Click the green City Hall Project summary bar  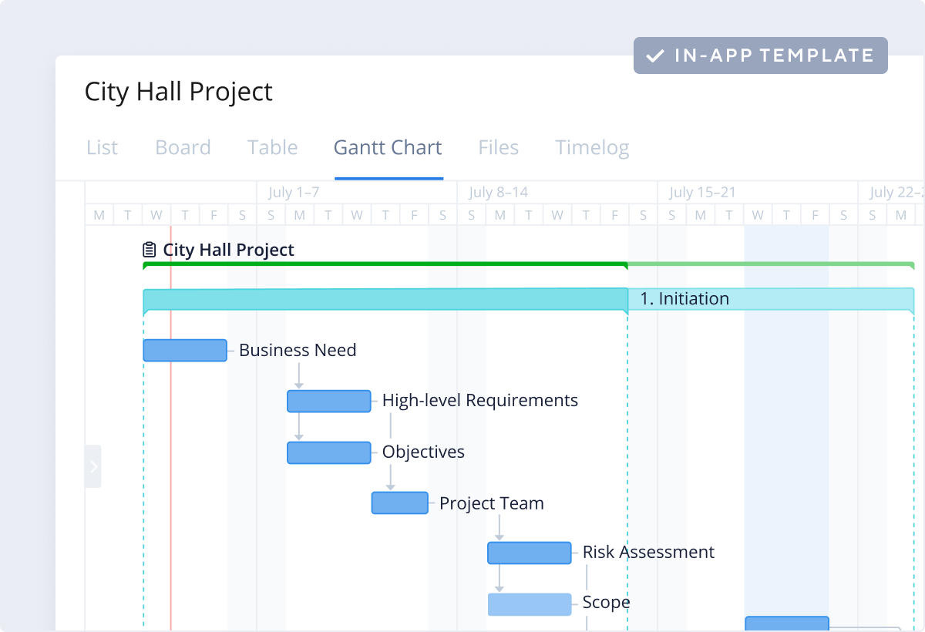(385, 264)
